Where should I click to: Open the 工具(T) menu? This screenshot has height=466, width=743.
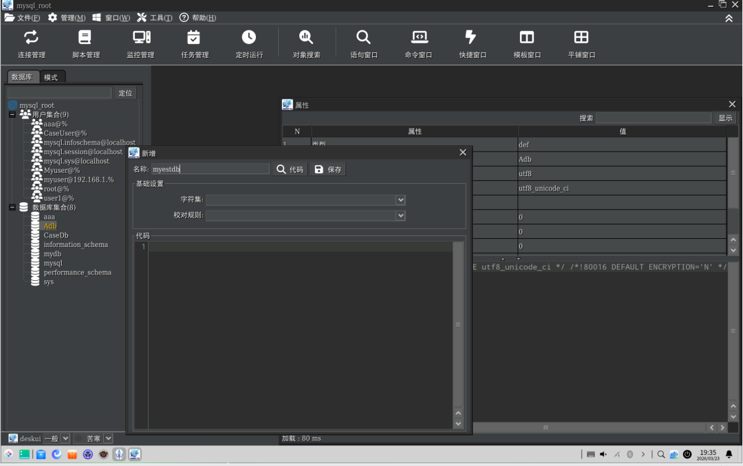tap(155, 17)
